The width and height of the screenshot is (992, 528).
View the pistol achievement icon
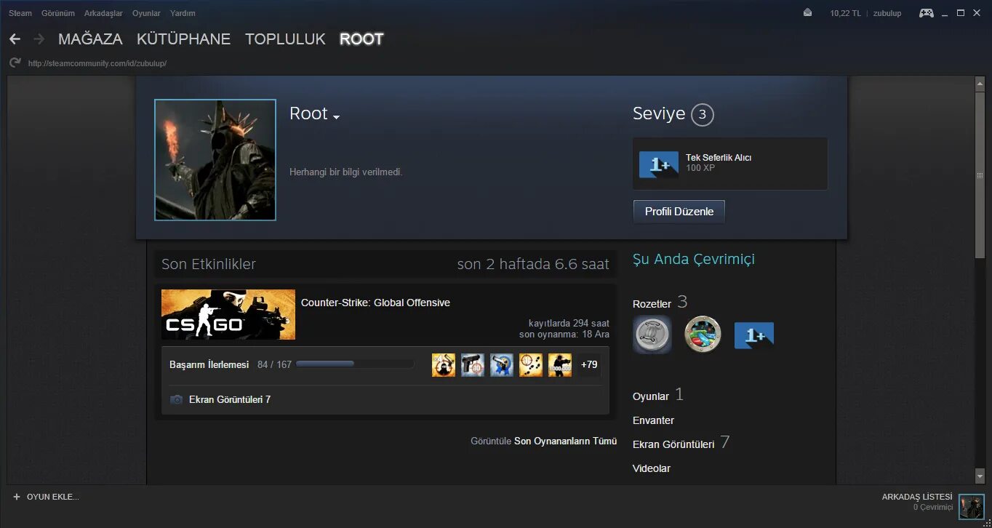pyautogui.click(x=473, y=364)
